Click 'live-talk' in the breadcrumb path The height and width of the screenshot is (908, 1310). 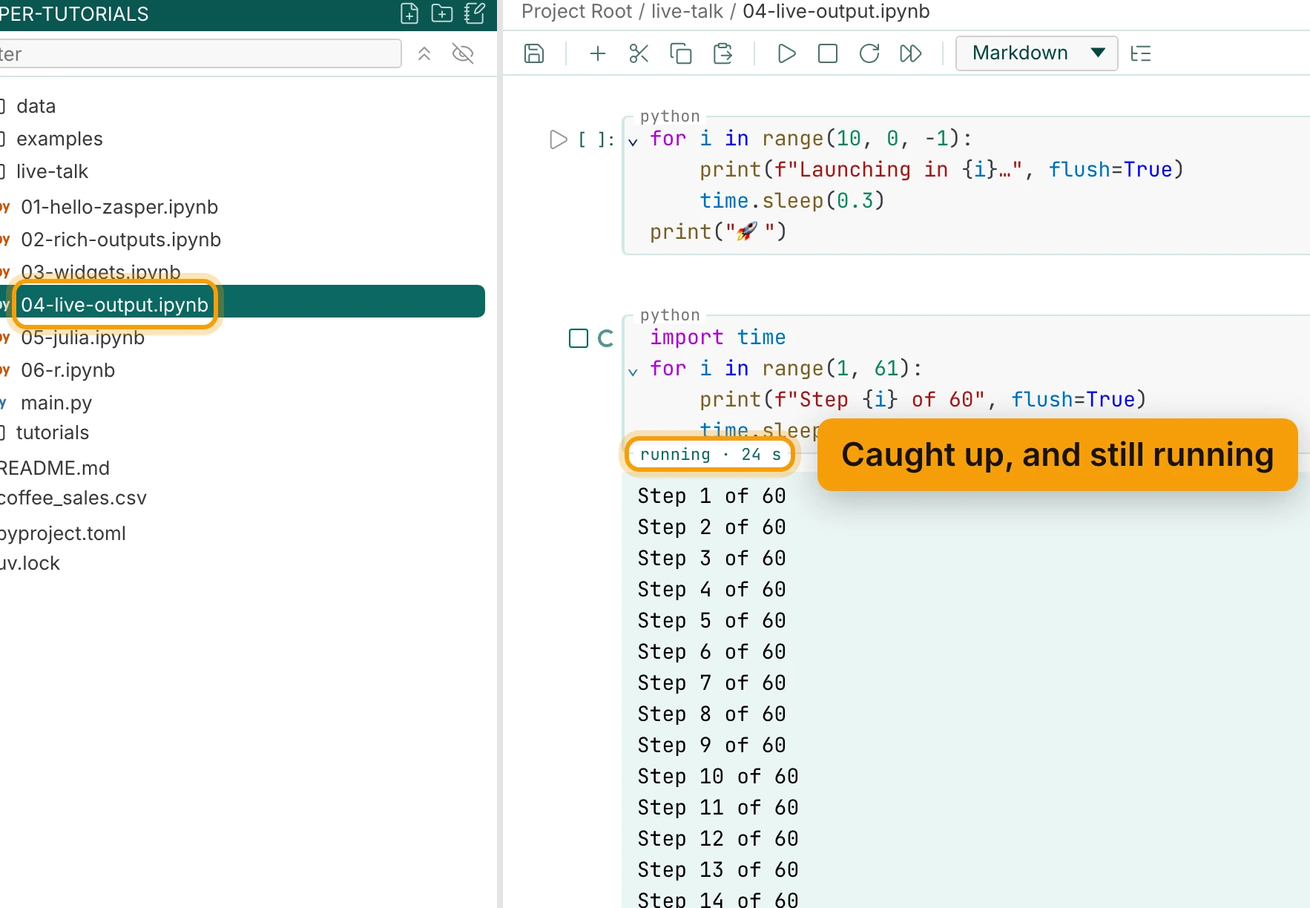pyautogui.click(x=687, y=11)
